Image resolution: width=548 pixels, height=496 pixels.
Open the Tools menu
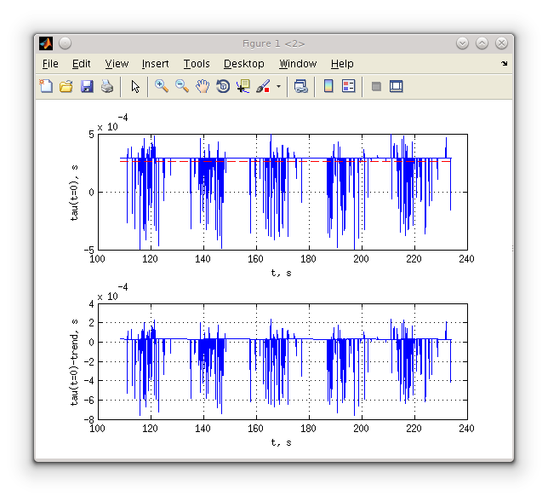pos(197,64)
